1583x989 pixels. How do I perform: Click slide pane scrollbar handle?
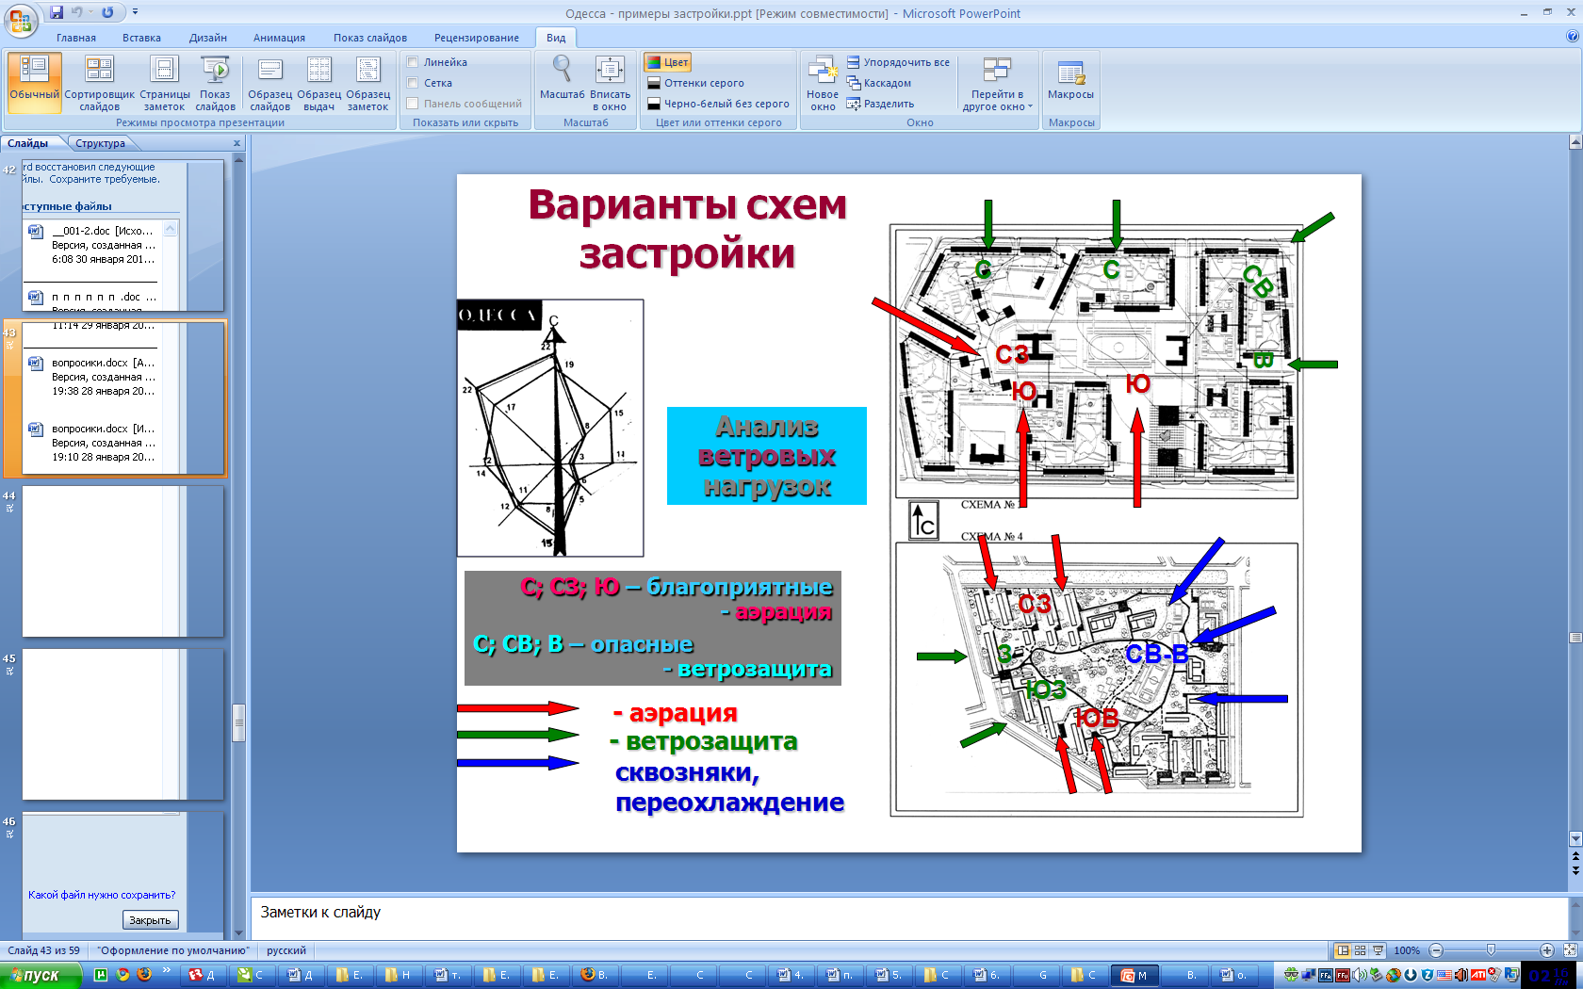point(239,722)
